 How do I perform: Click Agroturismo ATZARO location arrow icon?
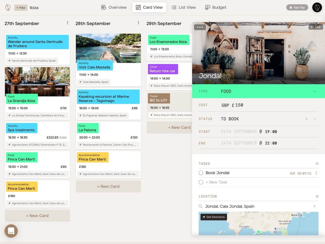point(9,145)
